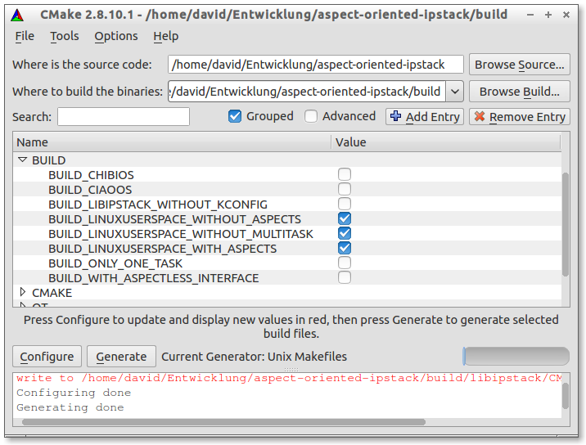
Task: Open the Help menu
Action: tap(165, 36)
